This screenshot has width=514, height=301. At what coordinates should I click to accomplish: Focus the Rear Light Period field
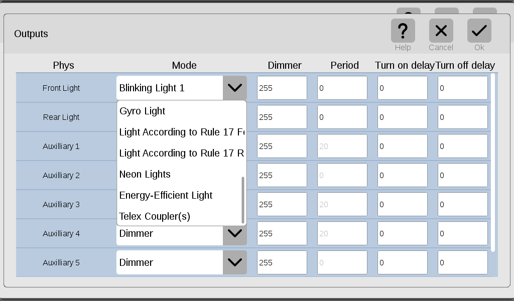pos(342,117)
